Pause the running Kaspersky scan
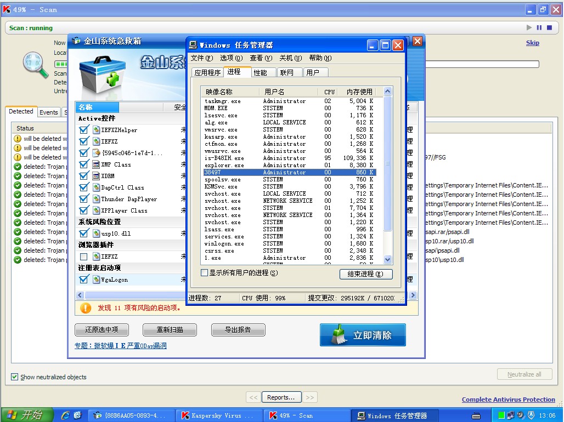The height and width of the screenshot is (422, 564). coord(539,28)
